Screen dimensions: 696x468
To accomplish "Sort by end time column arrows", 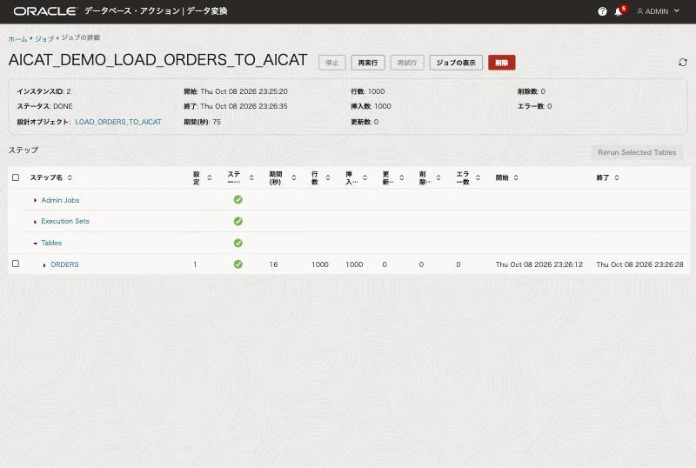I will coord(617,177).
